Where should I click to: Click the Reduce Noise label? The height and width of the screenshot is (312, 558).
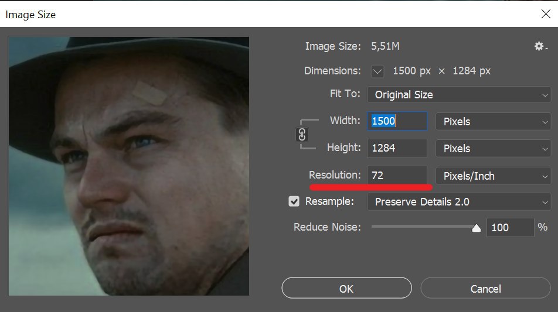tap(327, 227)
